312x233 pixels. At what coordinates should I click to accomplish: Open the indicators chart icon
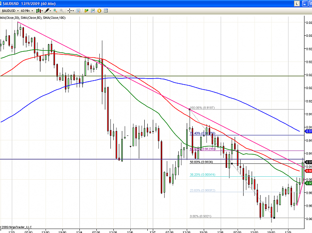pyautogui.click(x=93, y=11)
